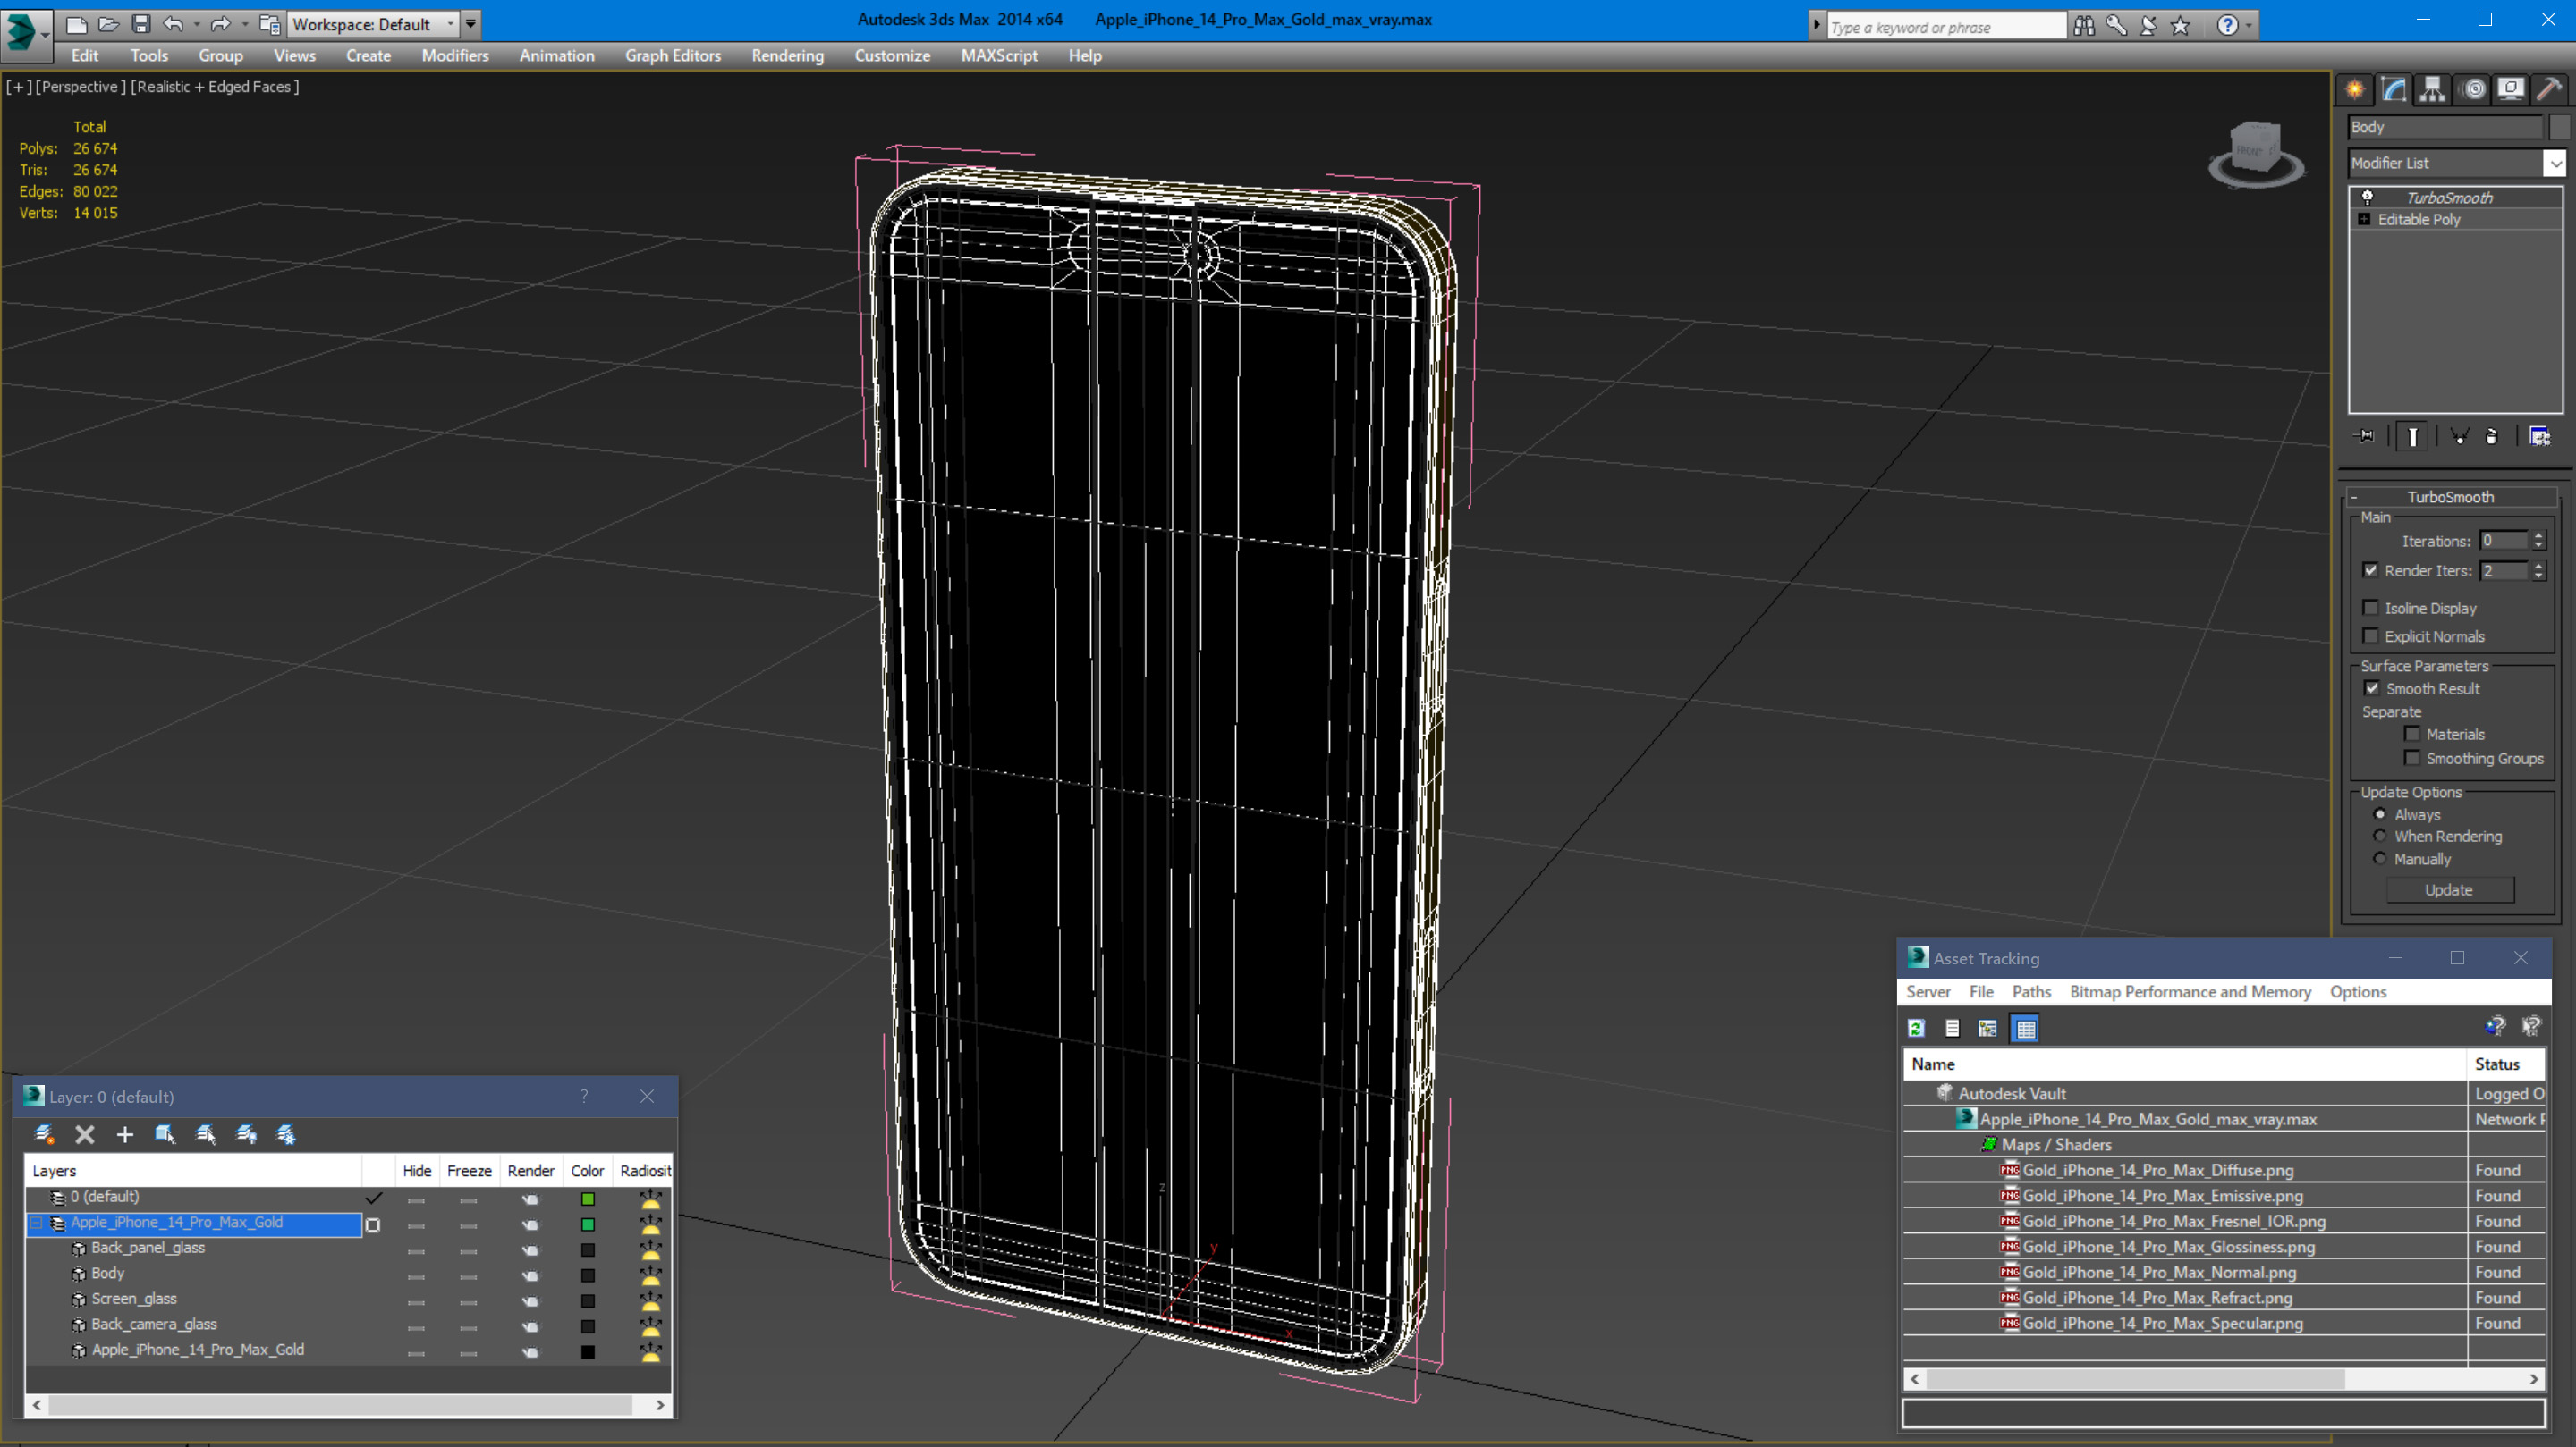Screen dimensions: 2576x1447
Task: Click color swatch of 0 (default) layer
Action: click(588, 1199)
